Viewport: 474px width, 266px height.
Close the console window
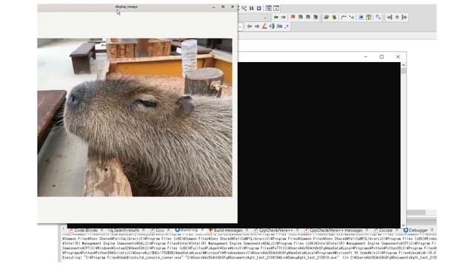(398, 57)
